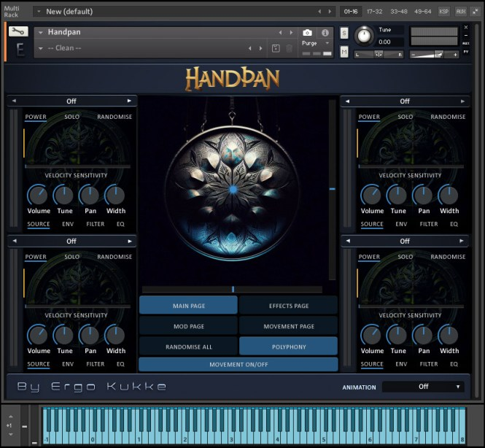Click the wrench instrument edit icon
This screenshot has height=448, width=485.
pyautogui.click(x=19, y=31)
